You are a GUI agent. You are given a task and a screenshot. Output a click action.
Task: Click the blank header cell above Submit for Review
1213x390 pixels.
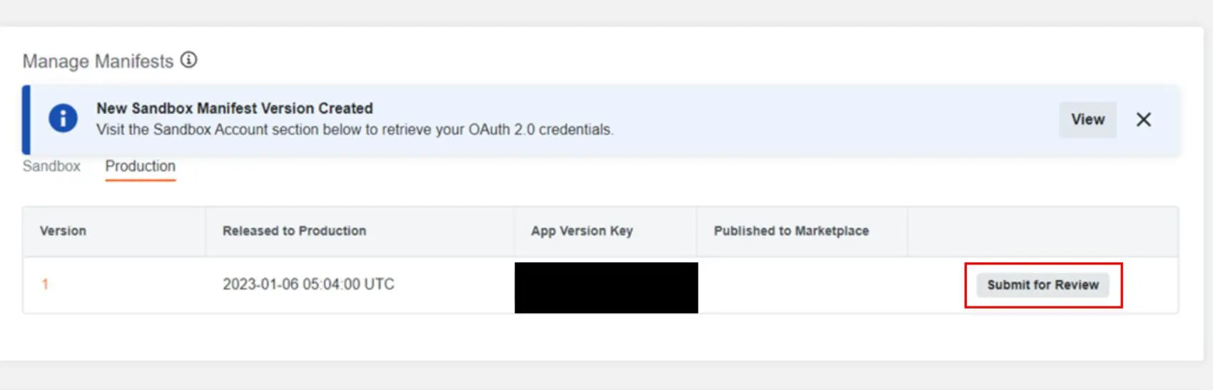(1042, 231)
